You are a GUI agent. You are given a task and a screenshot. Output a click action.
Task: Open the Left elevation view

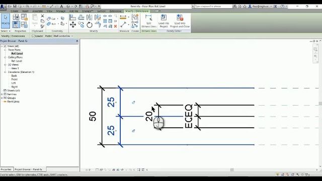(x=14, y=83)
